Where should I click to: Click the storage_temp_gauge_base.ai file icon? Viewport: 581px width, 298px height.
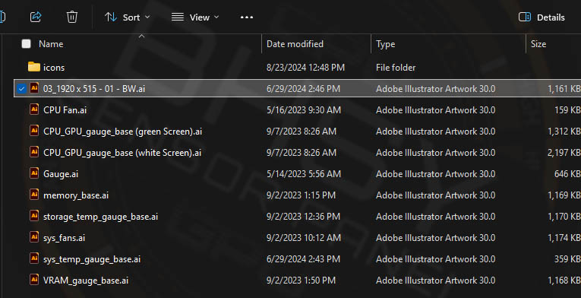[x=34, y=216]
